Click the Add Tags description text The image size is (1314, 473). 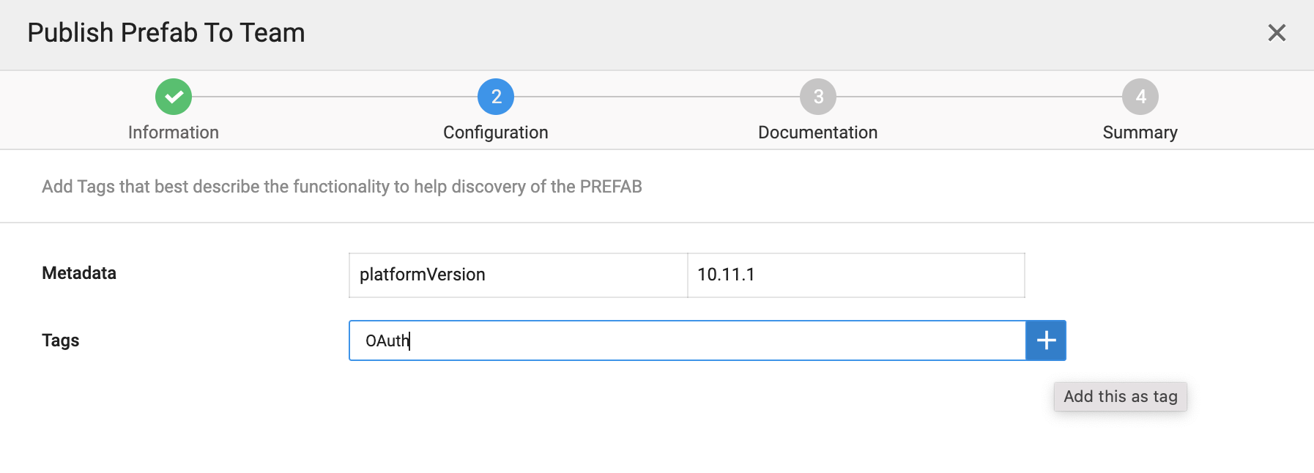click(x=342, y=187)
